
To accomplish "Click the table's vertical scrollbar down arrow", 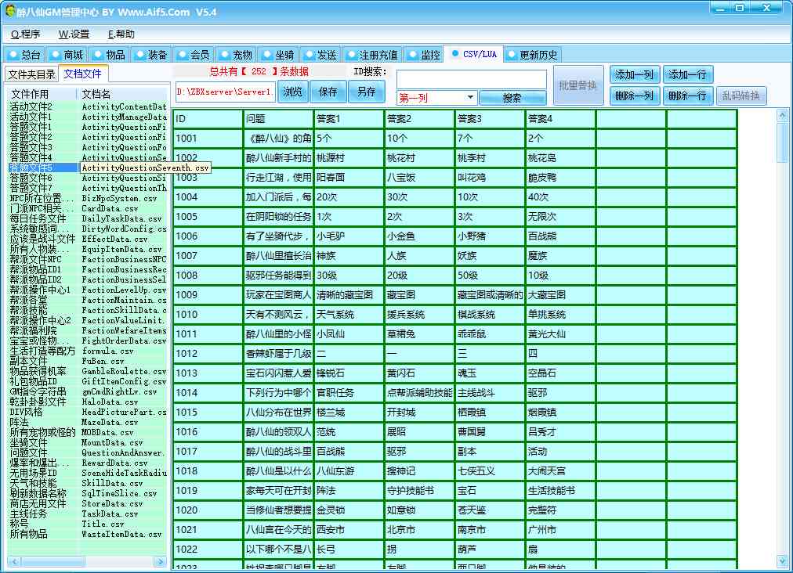I will point(782,563).
